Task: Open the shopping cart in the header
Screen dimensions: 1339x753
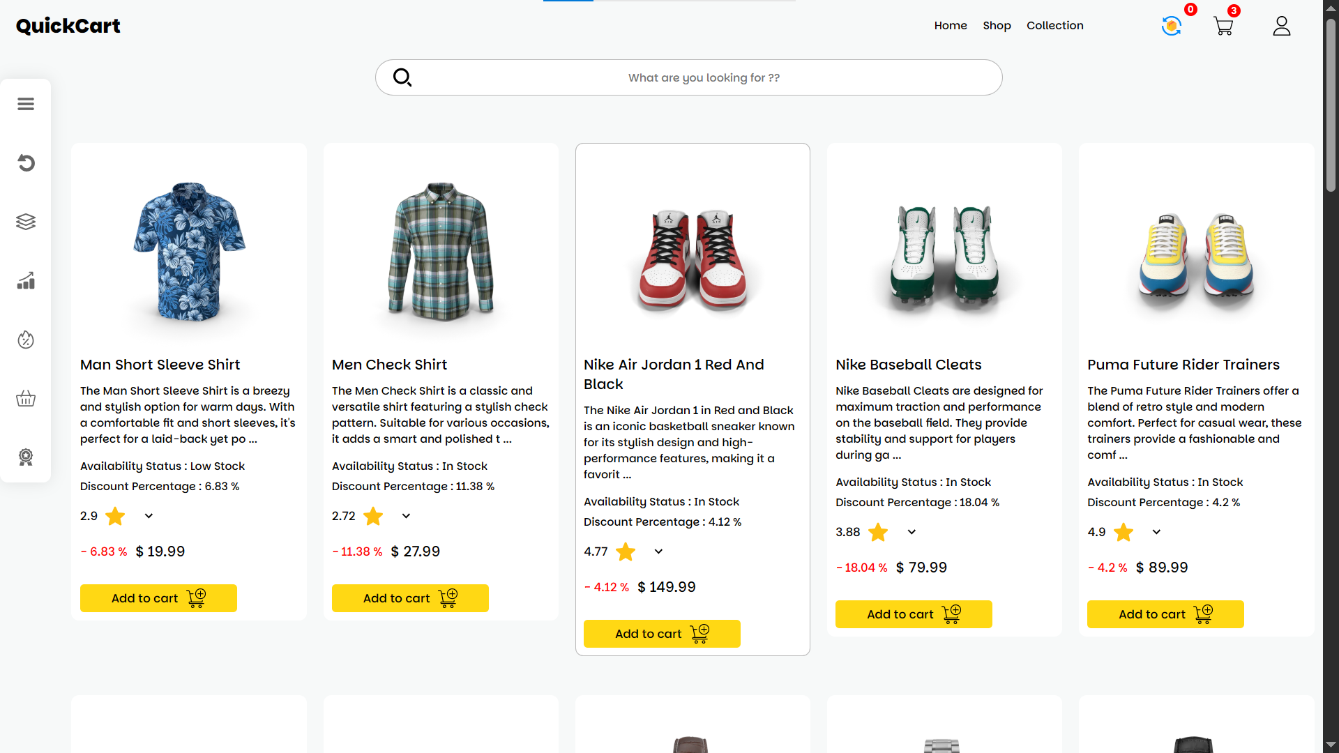Action: pyautogui.click(x=1223, y=26)
